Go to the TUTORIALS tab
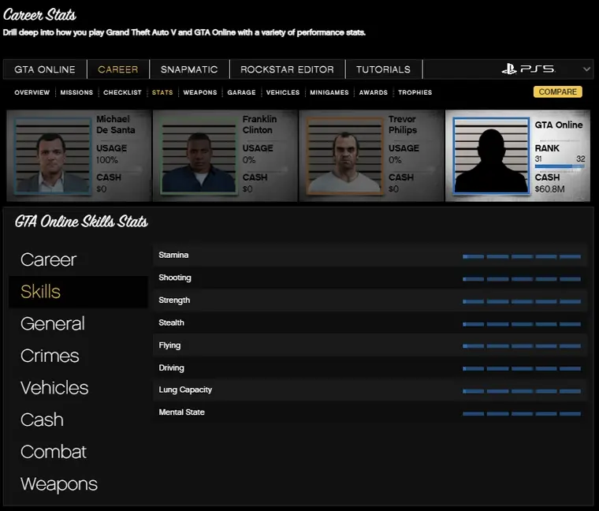 (x=383, y=69)
